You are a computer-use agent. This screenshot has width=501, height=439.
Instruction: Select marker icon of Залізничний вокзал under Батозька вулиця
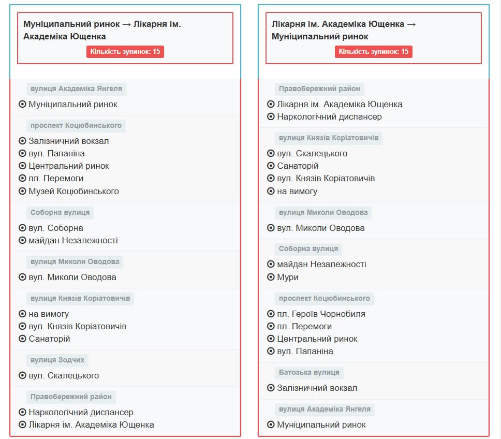tap(271, 388)
